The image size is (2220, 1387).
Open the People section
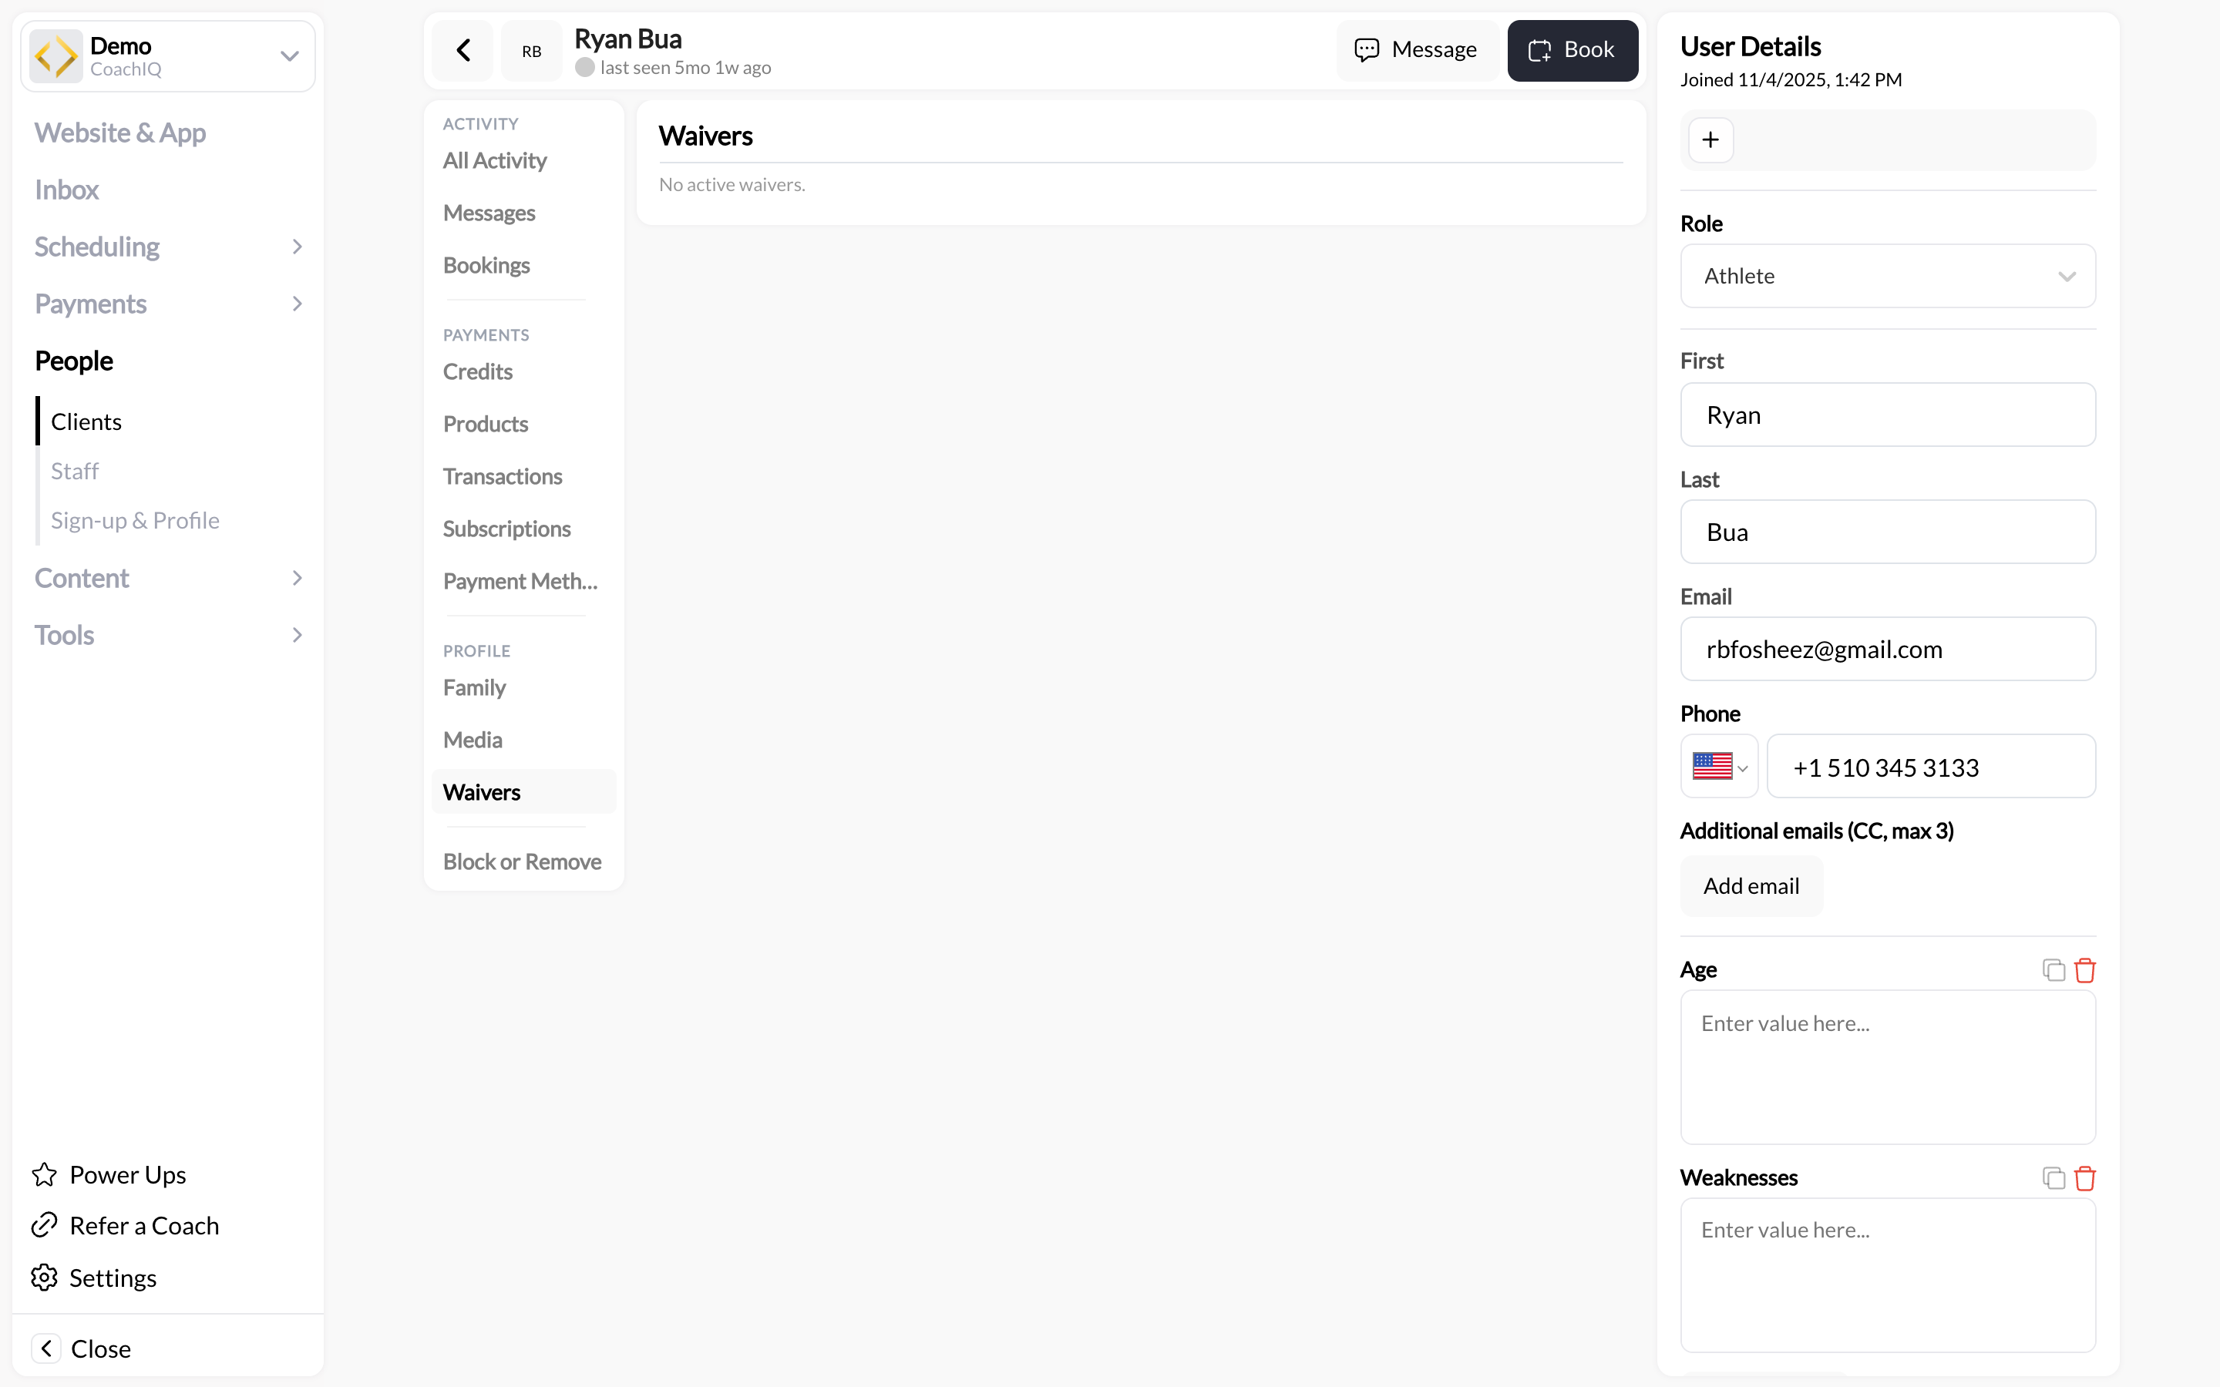pyautogui.click(x=74, y=361)
